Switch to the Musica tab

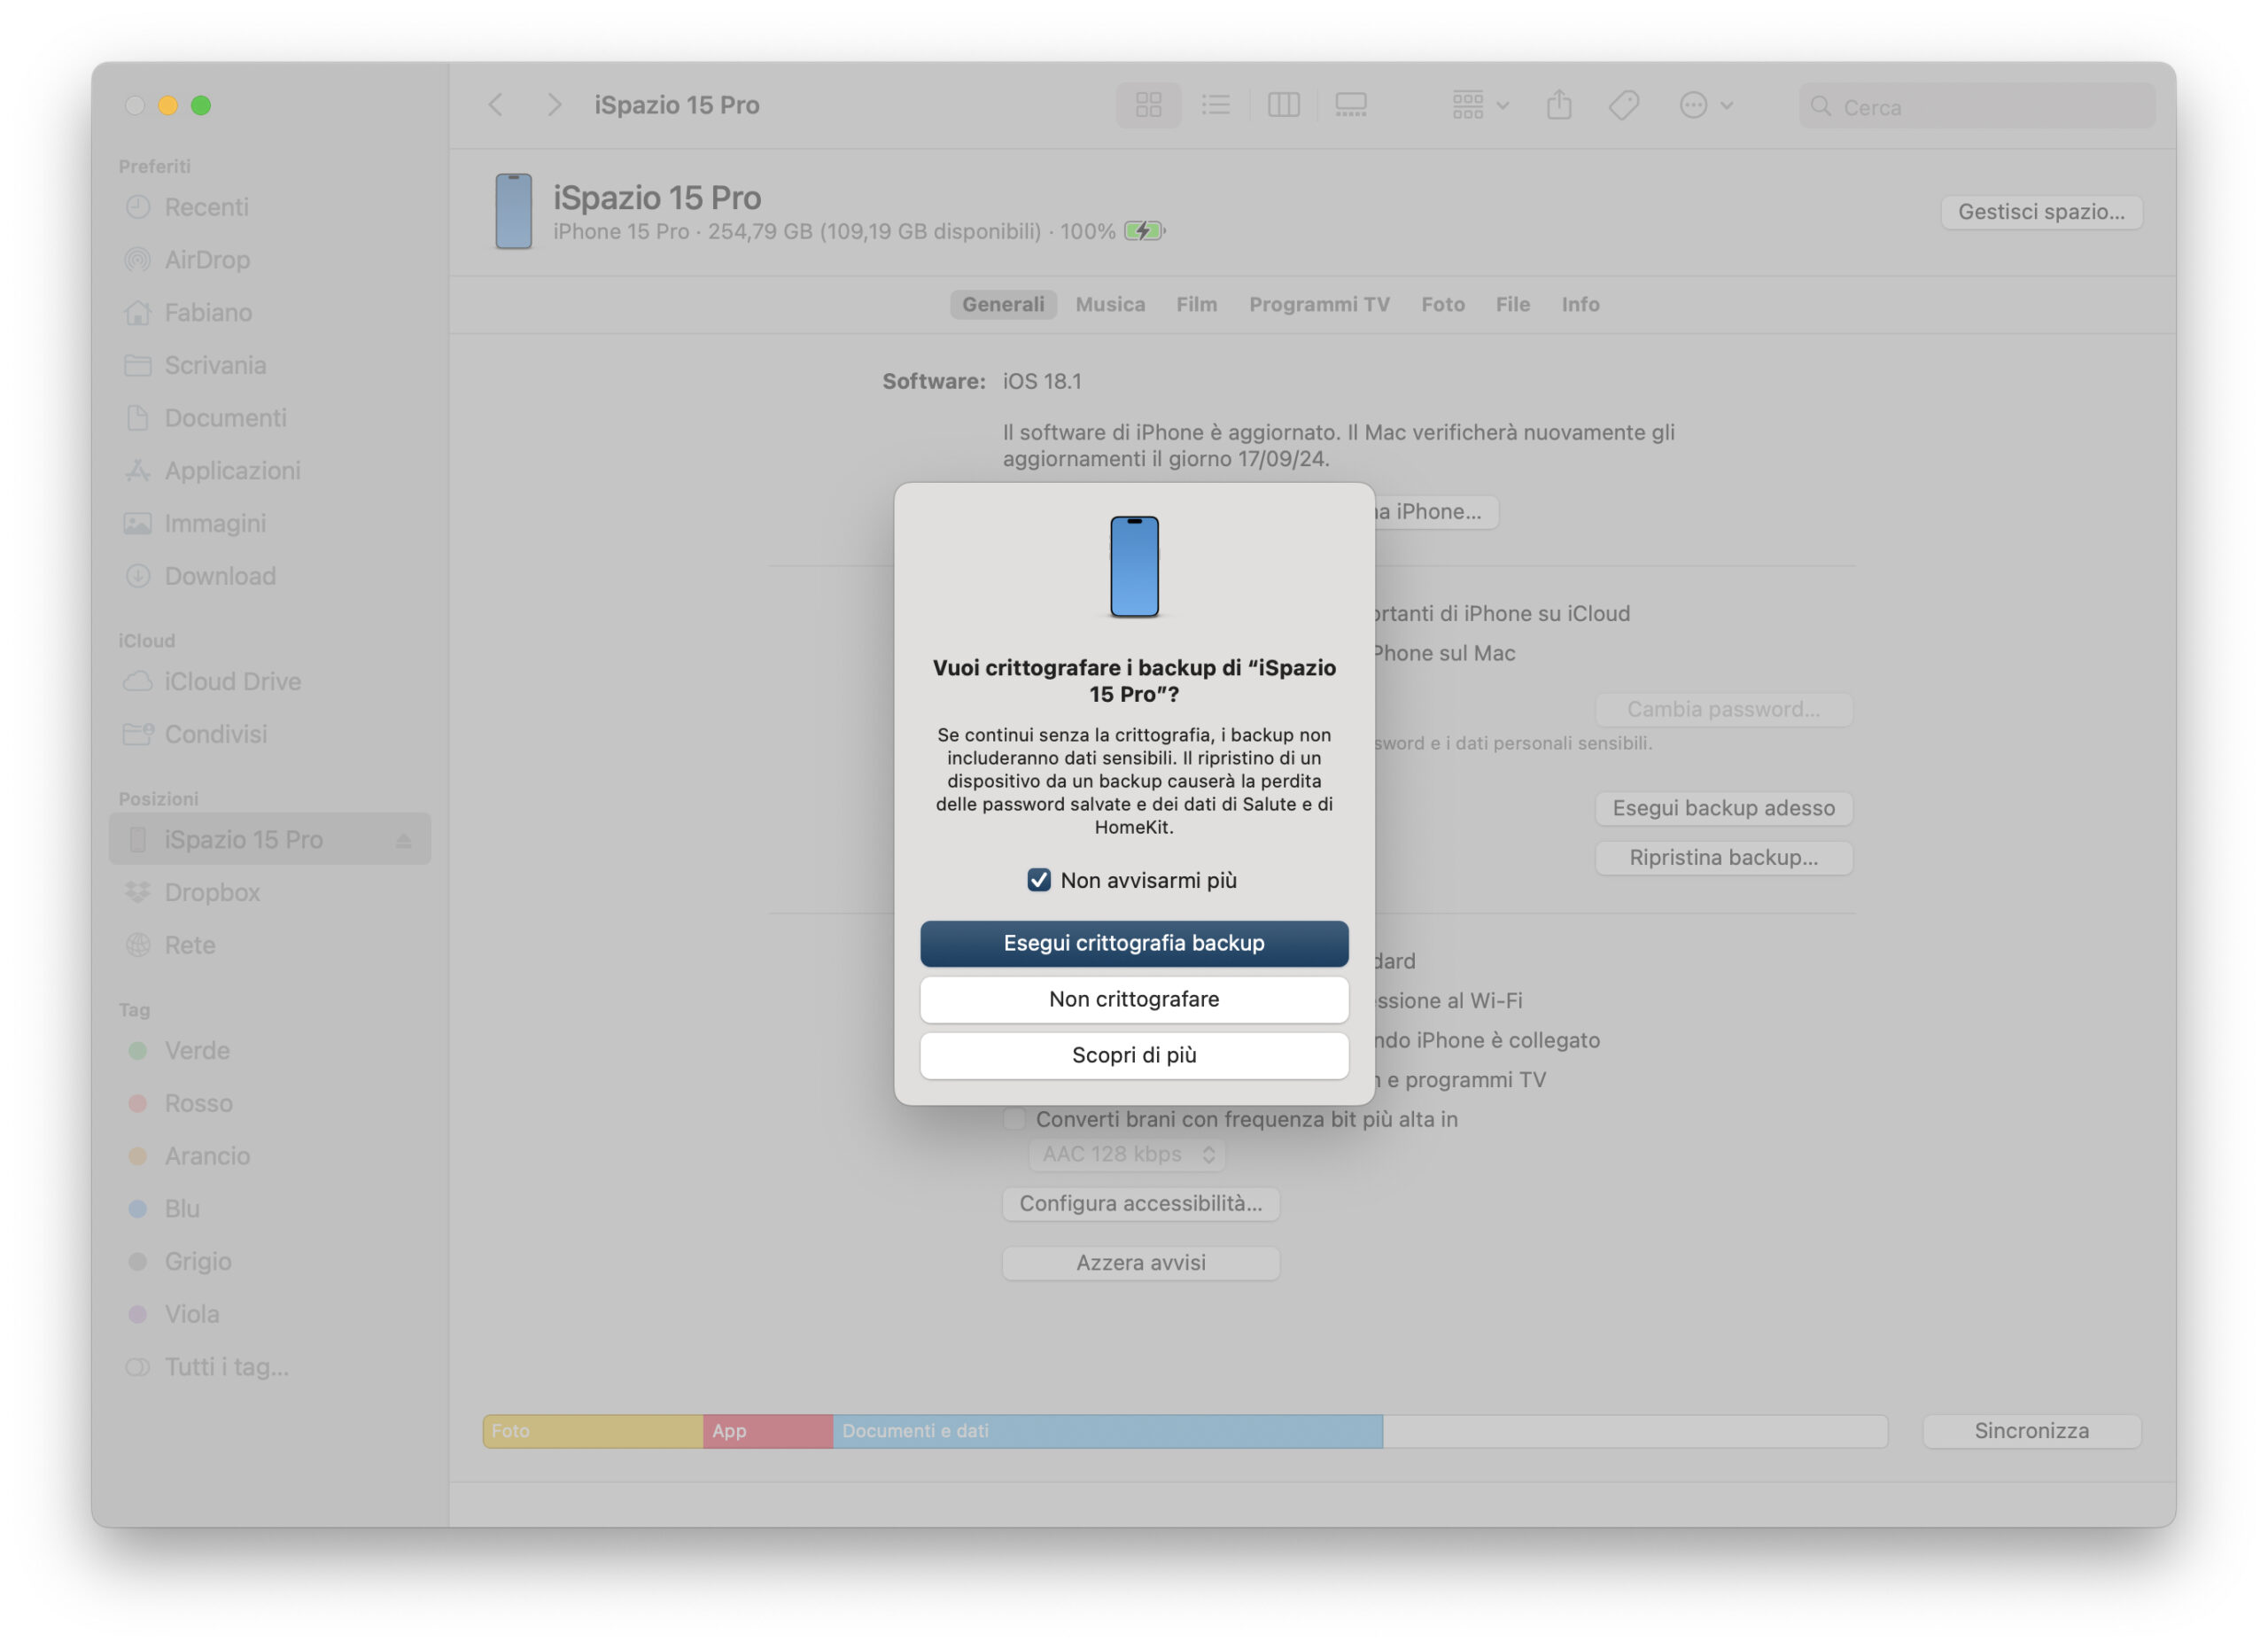coord(1109,304)
